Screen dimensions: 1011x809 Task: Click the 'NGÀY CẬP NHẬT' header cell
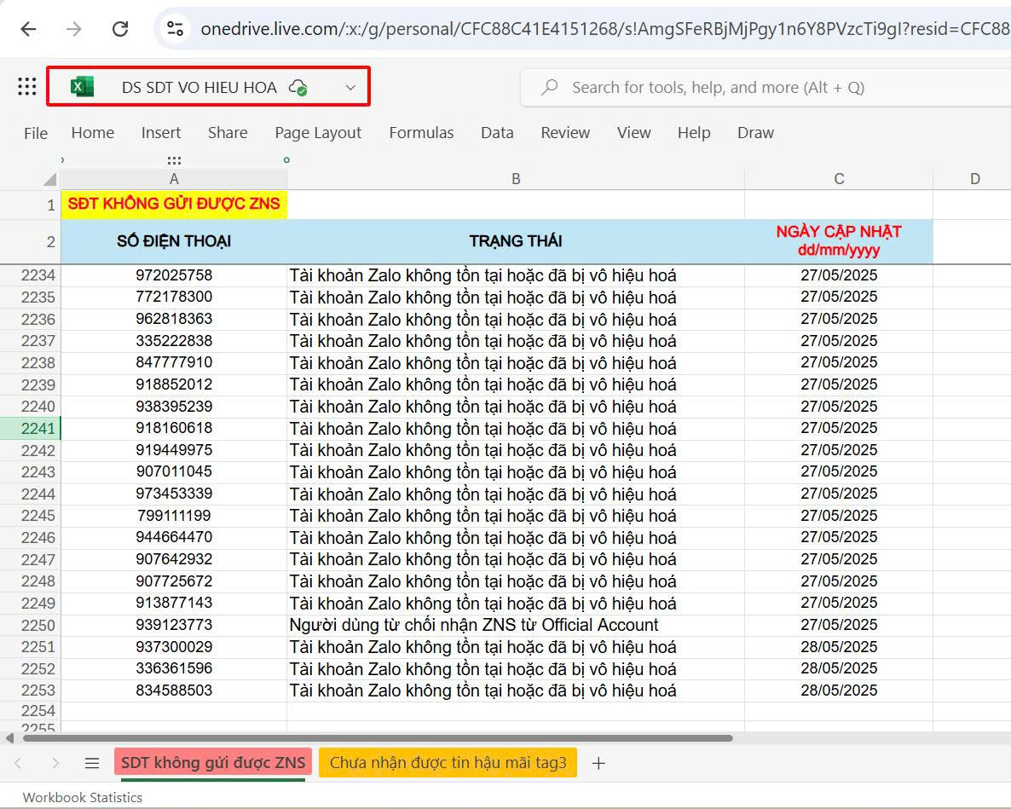tap(839, 241)
